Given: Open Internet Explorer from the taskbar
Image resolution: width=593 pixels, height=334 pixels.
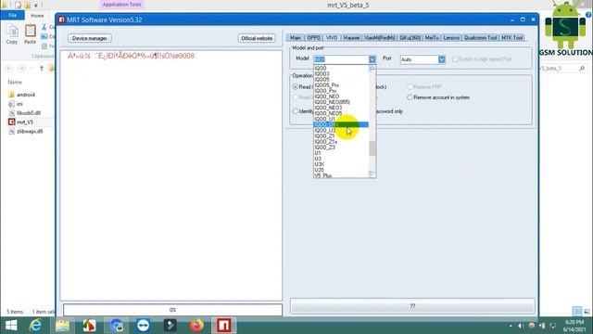Looking at the screenshot, I should (x=35, y=326).
